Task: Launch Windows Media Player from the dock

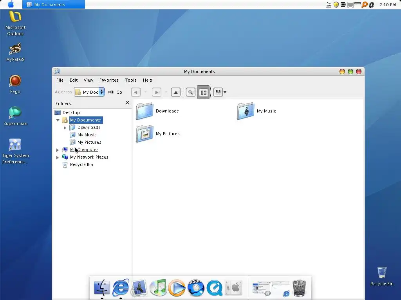Action: pos(177,288)
